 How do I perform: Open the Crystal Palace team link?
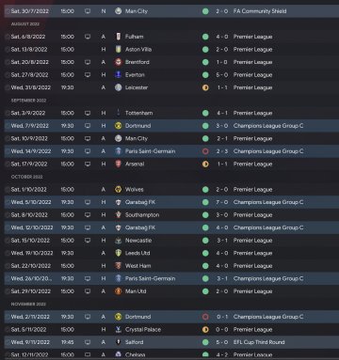click(143, 330)
